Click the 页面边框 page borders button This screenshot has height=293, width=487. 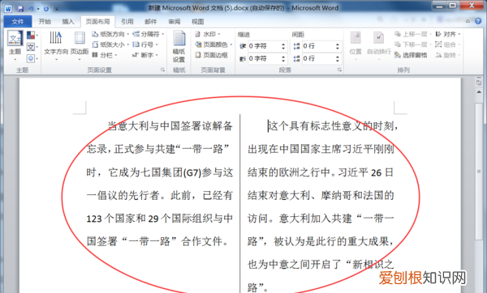212,55
